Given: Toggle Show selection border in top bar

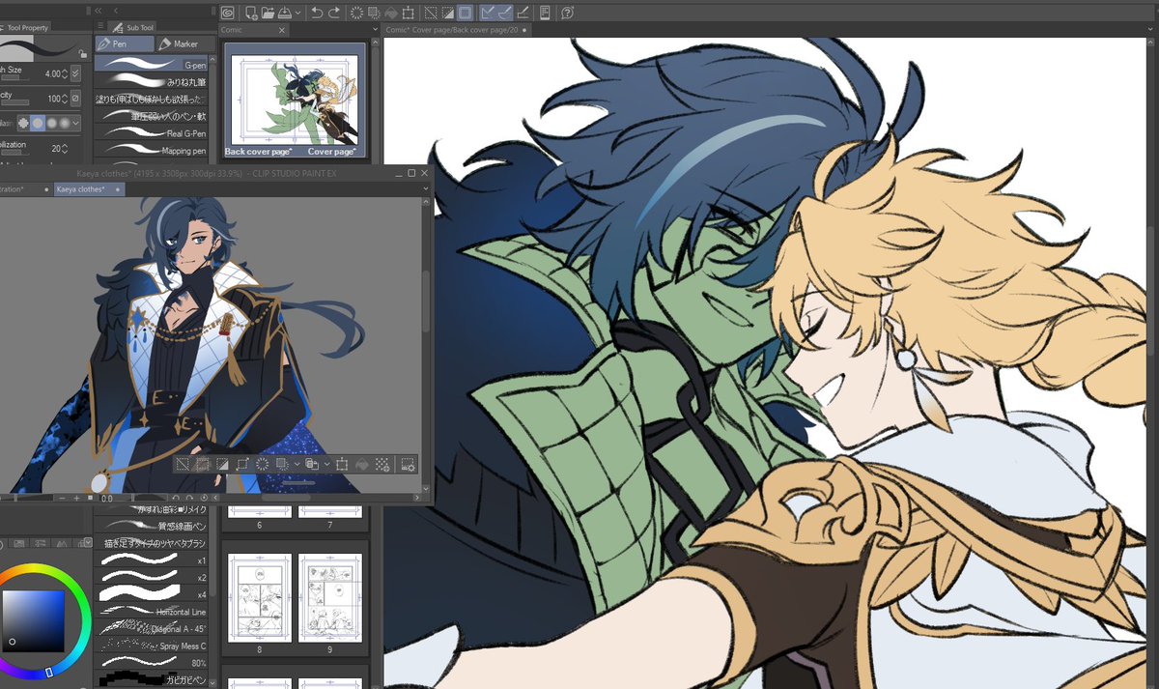Looking at the screenshot, I should tap(466, 13).
